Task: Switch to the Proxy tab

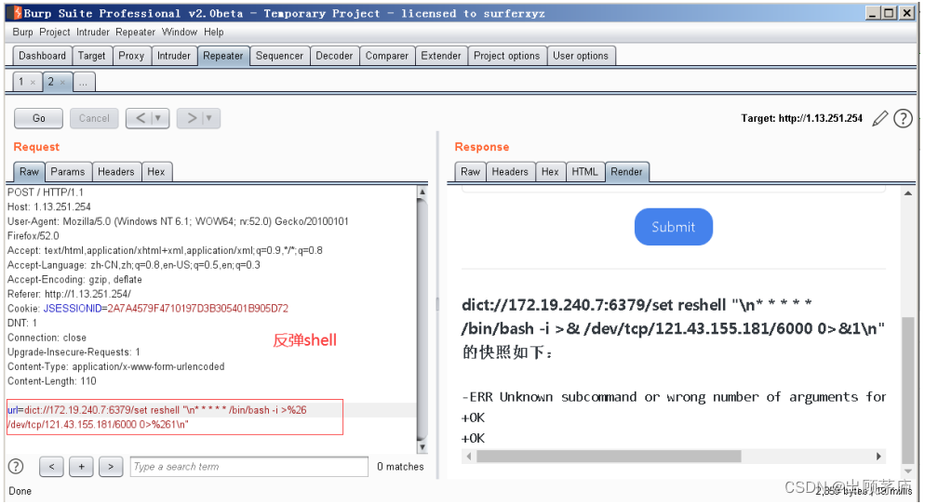Action: (131, 56)
